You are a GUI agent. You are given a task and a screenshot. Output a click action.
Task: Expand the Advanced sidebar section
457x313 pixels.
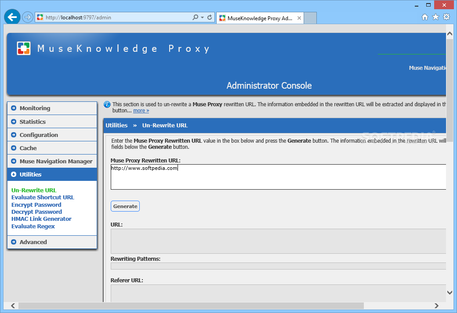coord(52,242)
